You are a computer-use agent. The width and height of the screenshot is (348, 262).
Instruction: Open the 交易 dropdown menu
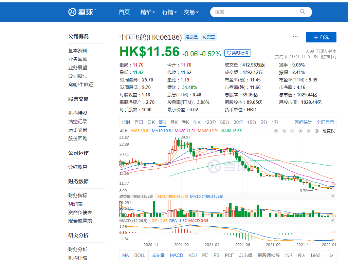191,12
